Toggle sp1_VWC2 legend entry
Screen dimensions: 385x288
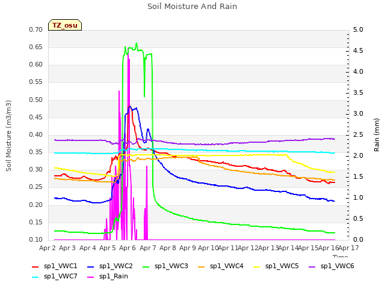click(109, 266)
